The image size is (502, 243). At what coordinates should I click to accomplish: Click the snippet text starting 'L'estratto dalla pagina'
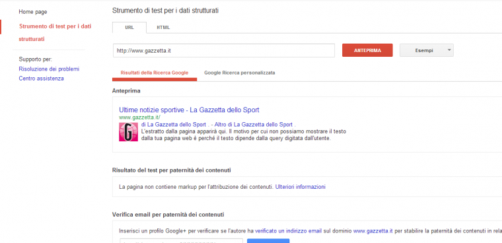(x=243, y=135)
